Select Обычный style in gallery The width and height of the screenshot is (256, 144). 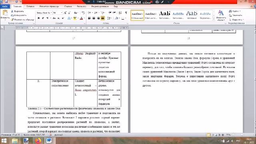click(x=137, y=15)
